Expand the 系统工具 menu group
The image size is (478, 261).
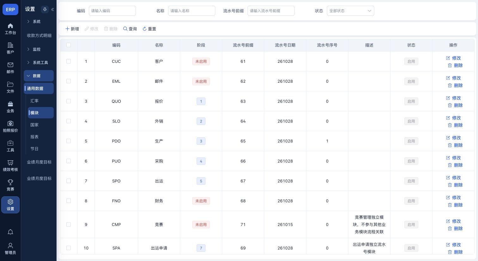click(39, 62)
